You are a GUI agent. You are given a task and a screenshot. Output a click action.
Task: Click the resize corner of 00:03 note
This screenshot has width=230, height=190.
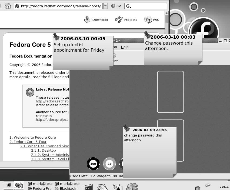(200, 63)
